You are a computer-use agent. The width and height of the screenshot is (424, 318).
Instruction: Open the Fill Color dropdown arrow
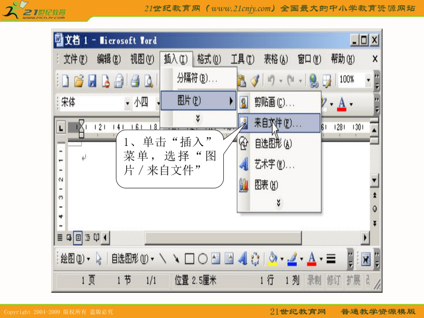pyautogui.click(x=282, y=259)
